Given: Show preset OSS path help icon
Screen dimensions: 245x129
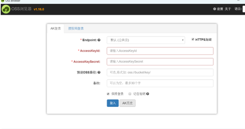Looking at the screenshot, I should (x=99, y=72).
